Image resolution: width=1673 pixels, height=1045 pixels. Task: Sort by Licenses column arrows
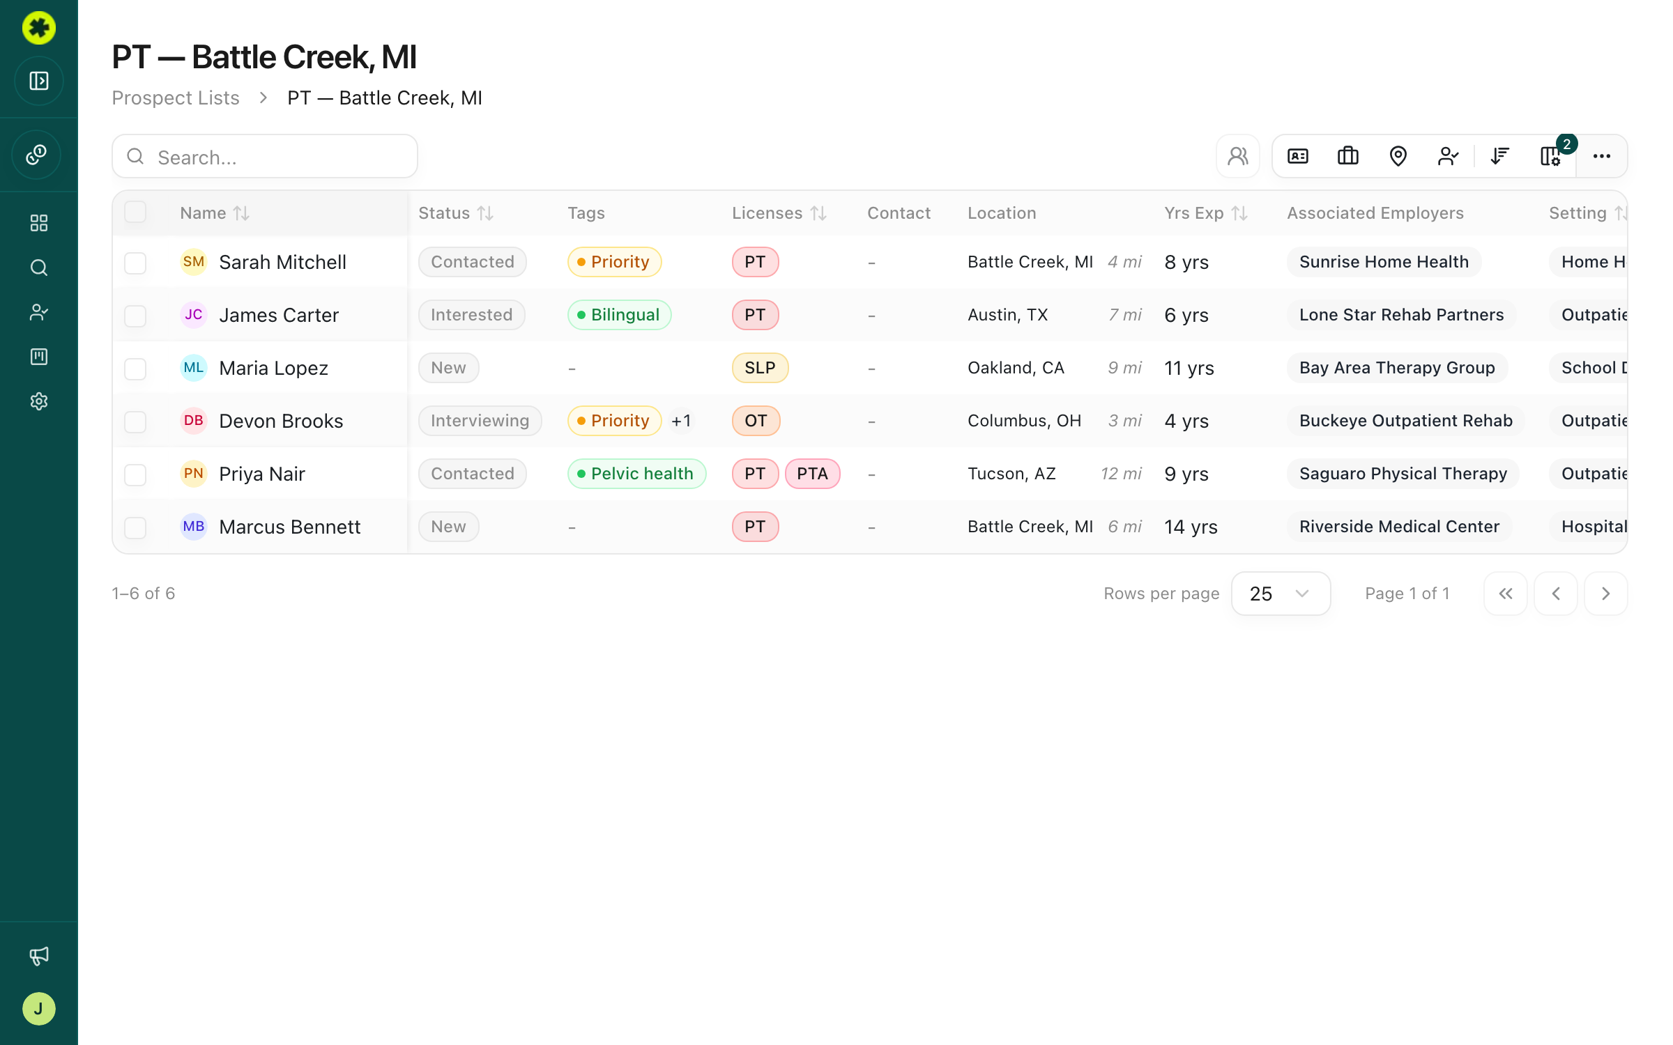[818, 213]
